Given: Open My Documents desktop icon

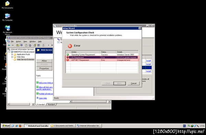Looking at the screenshot, I should (x=7, y=5).
